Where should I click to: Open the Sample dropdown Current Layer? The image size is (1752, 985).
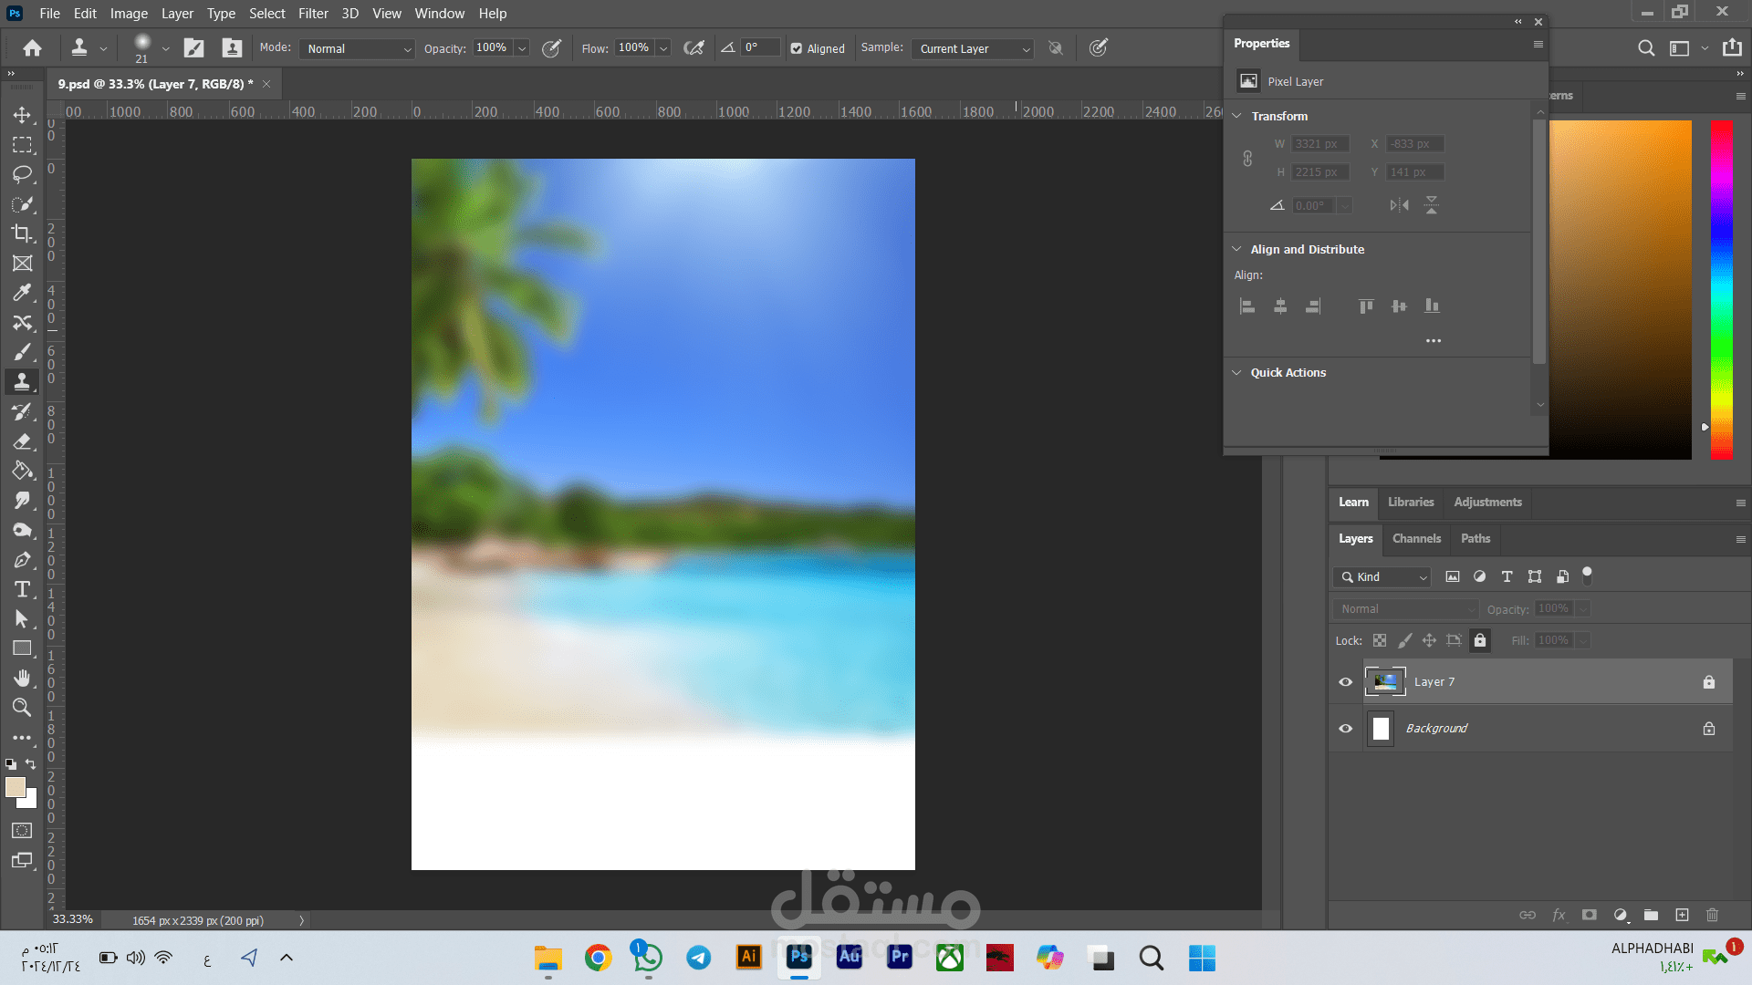(972, 49)
